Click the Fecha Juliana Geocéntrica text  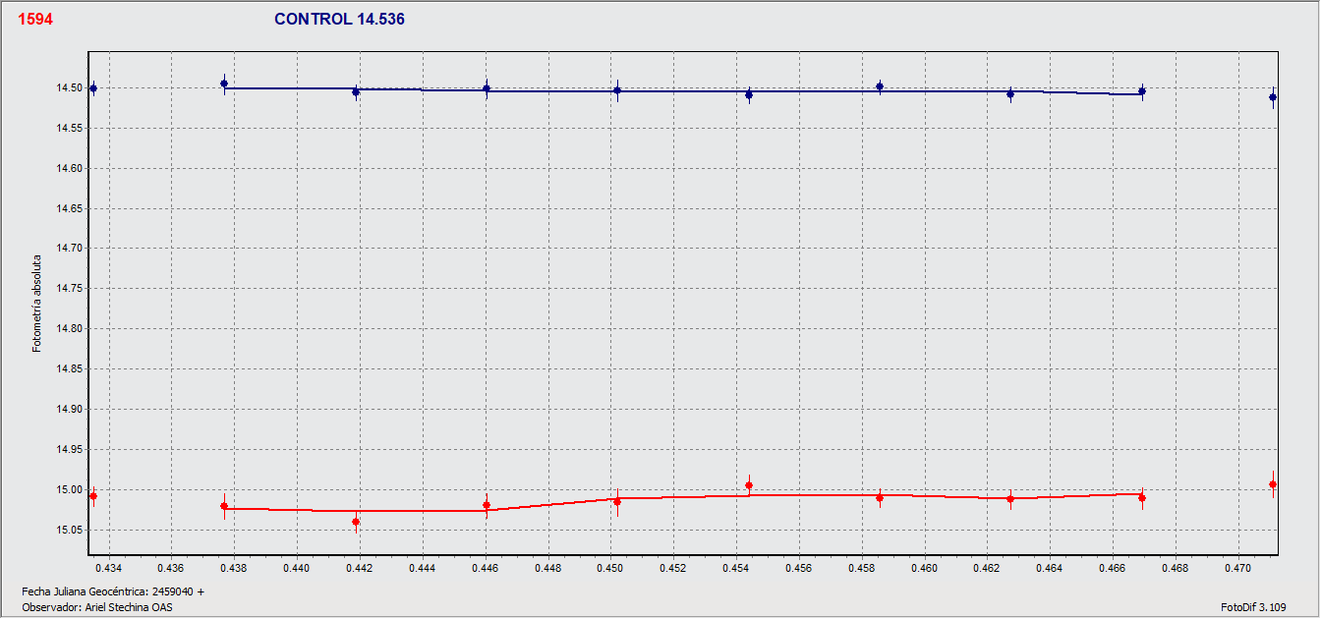pyautogui.click(x=113, y=591)
